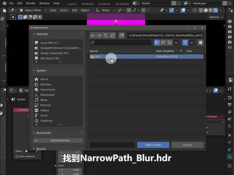Switch to horizontal list display mode
The image size is (234, 175).
(163, 42)
